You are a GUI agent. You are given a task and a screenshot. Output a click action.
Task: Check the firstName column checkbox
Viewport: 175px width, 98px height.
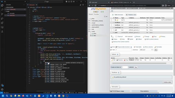point(112,23)
